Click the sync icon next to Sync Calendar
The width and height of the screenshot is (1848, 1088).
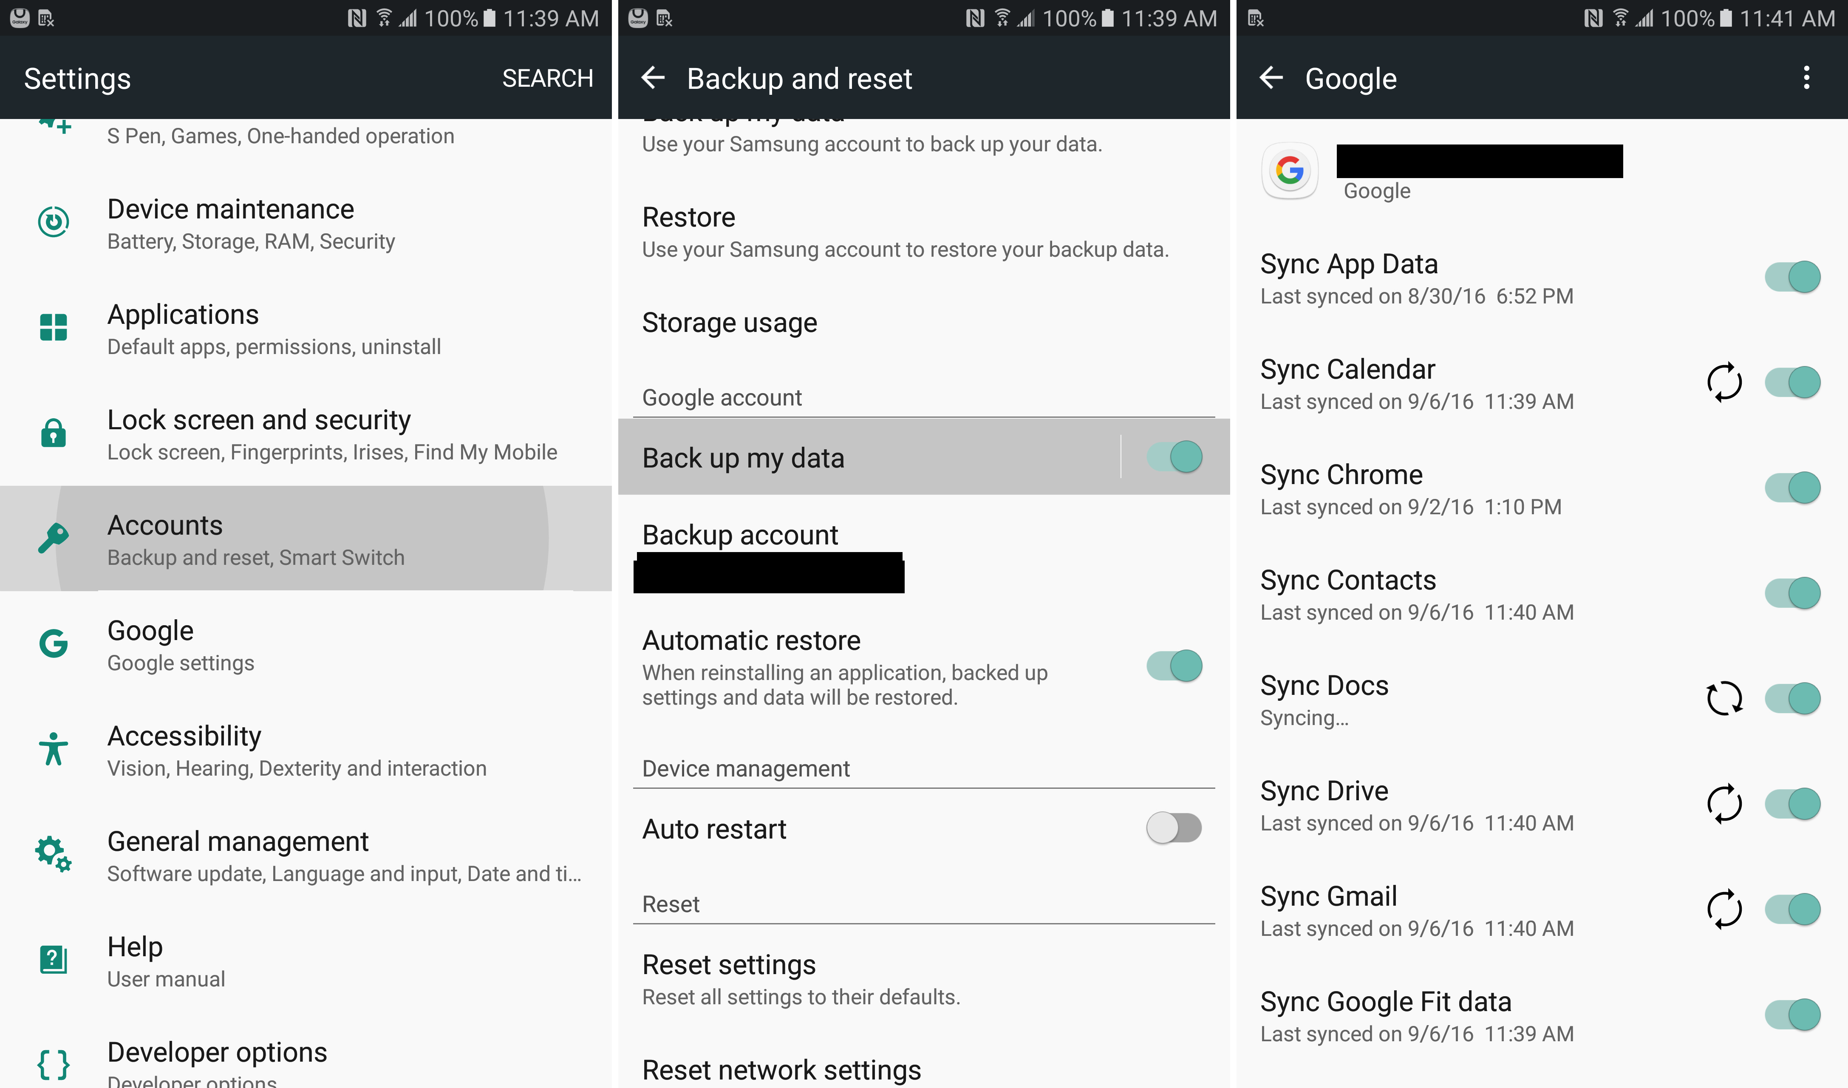[1724, 382]
